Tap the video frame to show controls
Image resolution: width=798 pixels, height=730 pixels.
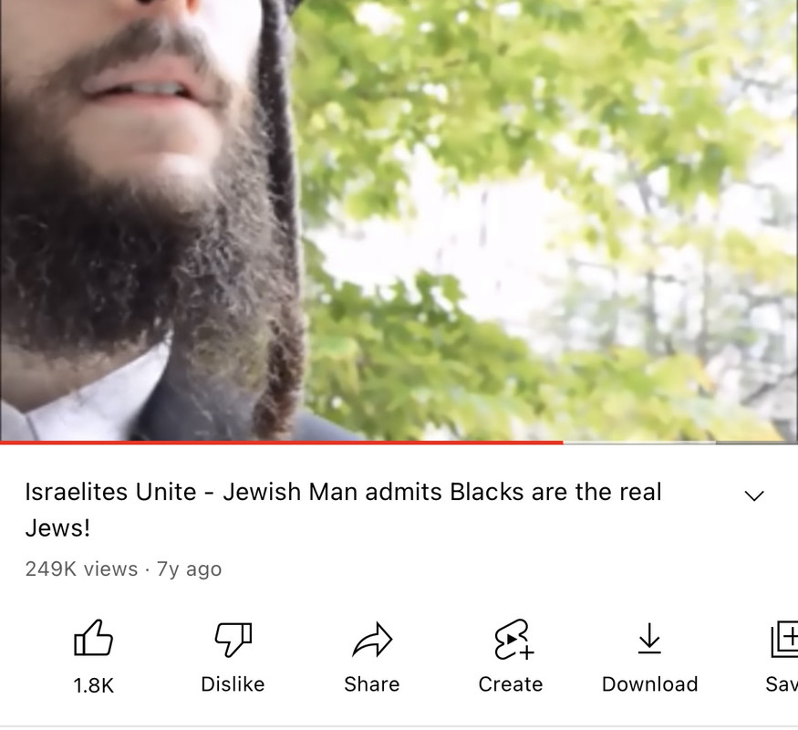399,220
